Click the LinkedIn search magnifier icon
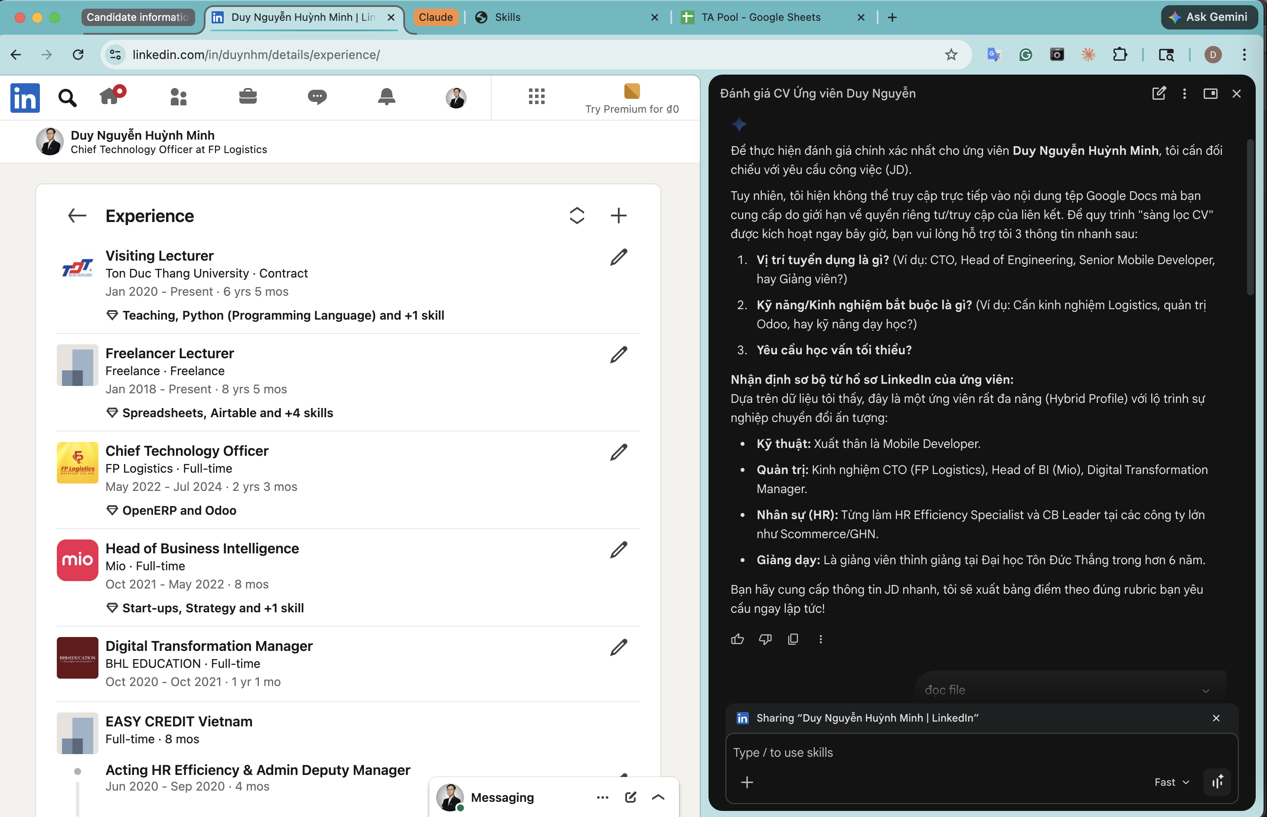Viewport: 1267px width, 817px height. [x=67, y=98]
